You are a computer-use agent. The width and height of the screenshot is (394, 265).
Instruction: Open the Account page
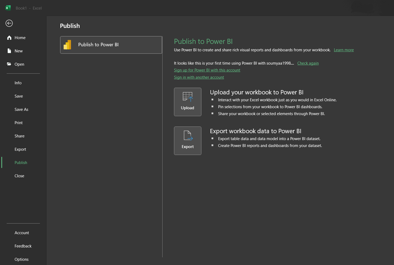click(23, 233)
